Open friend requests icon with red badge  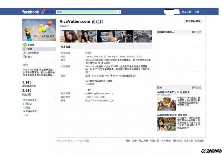[x=43, y=12]
